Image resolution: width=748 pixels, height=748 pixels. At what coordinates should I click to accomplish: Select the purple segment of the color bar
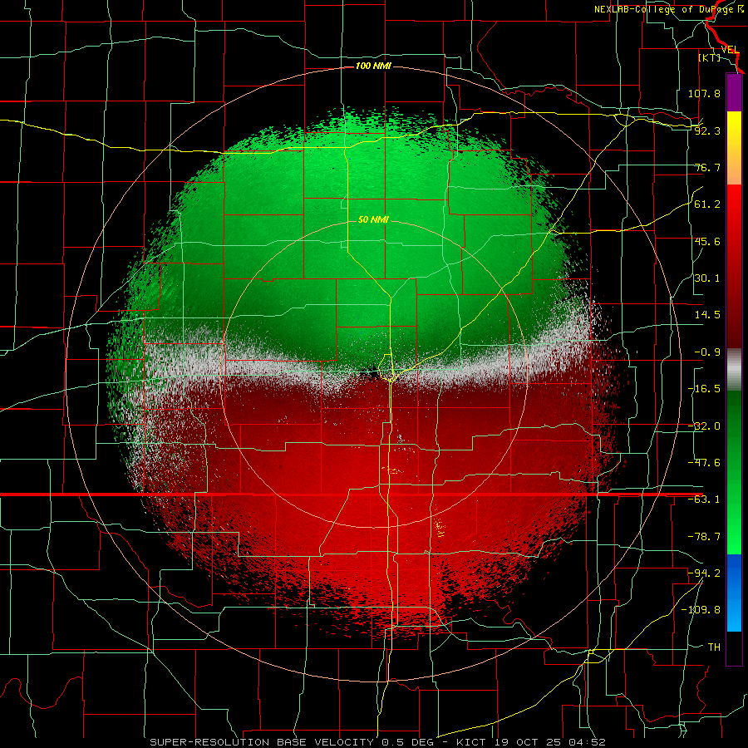coord(734,92)
